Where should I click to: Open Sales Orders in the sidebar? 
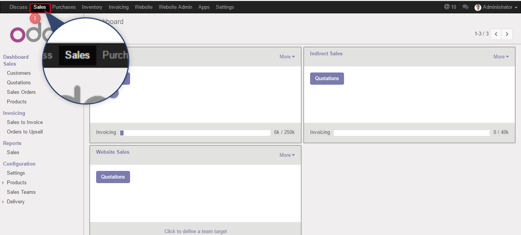click(x=21, y=92)
